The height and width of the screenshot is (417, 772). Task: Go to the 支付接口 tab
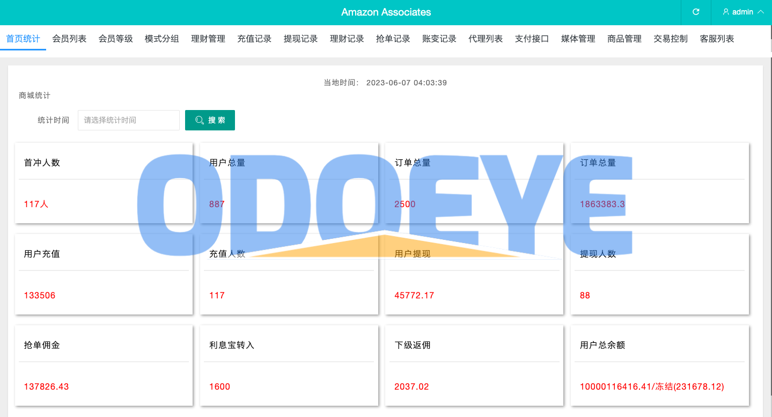click(x=532, y=39)
